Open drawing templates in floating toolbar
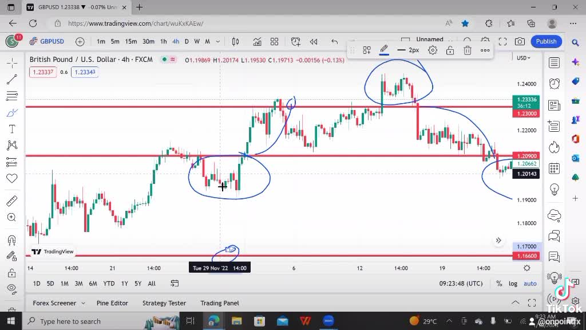 (367, 50)
